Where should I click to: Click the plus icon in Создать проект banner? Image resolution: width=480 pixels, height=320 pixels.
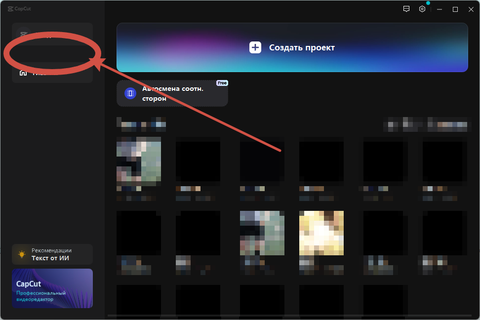[x=255, y=47]
